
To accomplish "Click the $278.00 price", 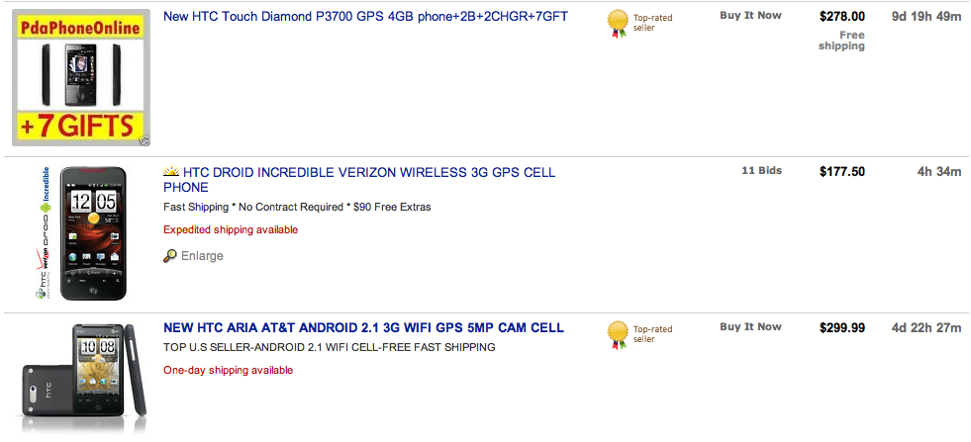I will click(842, 17).
